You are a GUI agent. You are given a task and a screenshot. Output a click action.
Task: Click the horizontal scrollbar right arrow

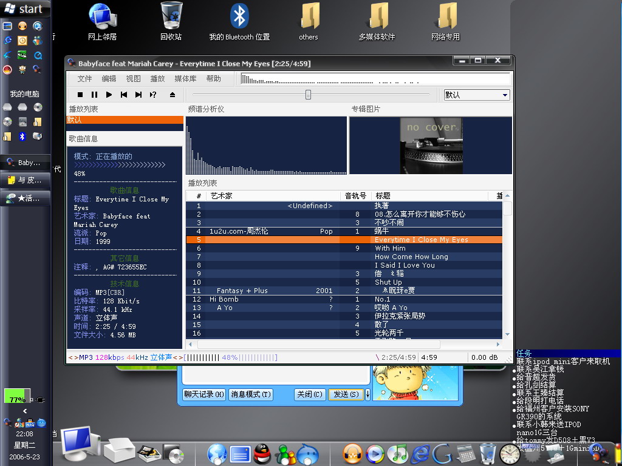[x=498, y=344]
